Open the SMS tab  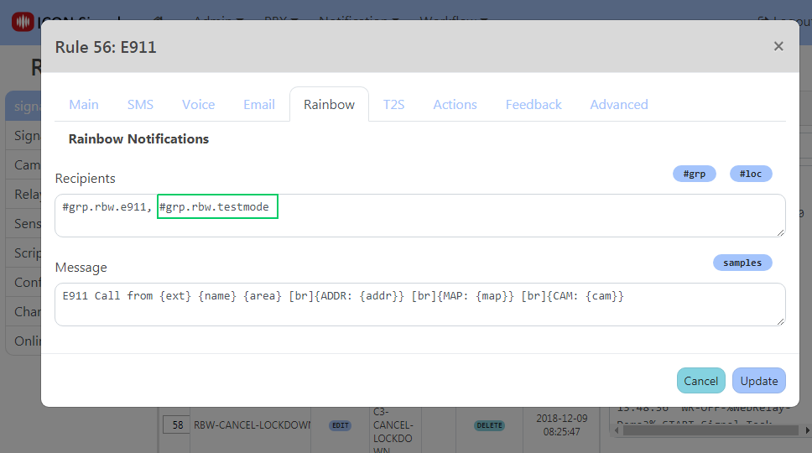coord(140,105)
